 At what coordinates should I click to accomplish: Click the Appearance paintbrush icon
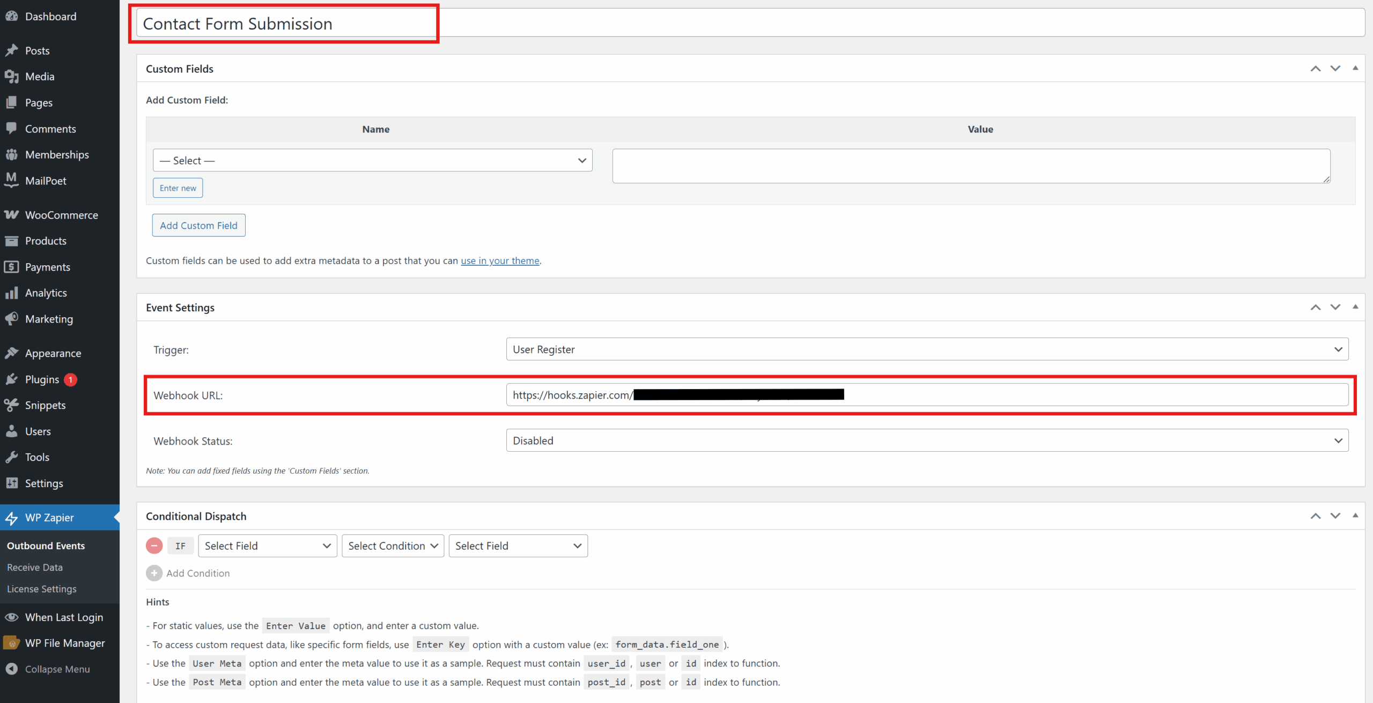pyautogui.click(x=12, y=353)
